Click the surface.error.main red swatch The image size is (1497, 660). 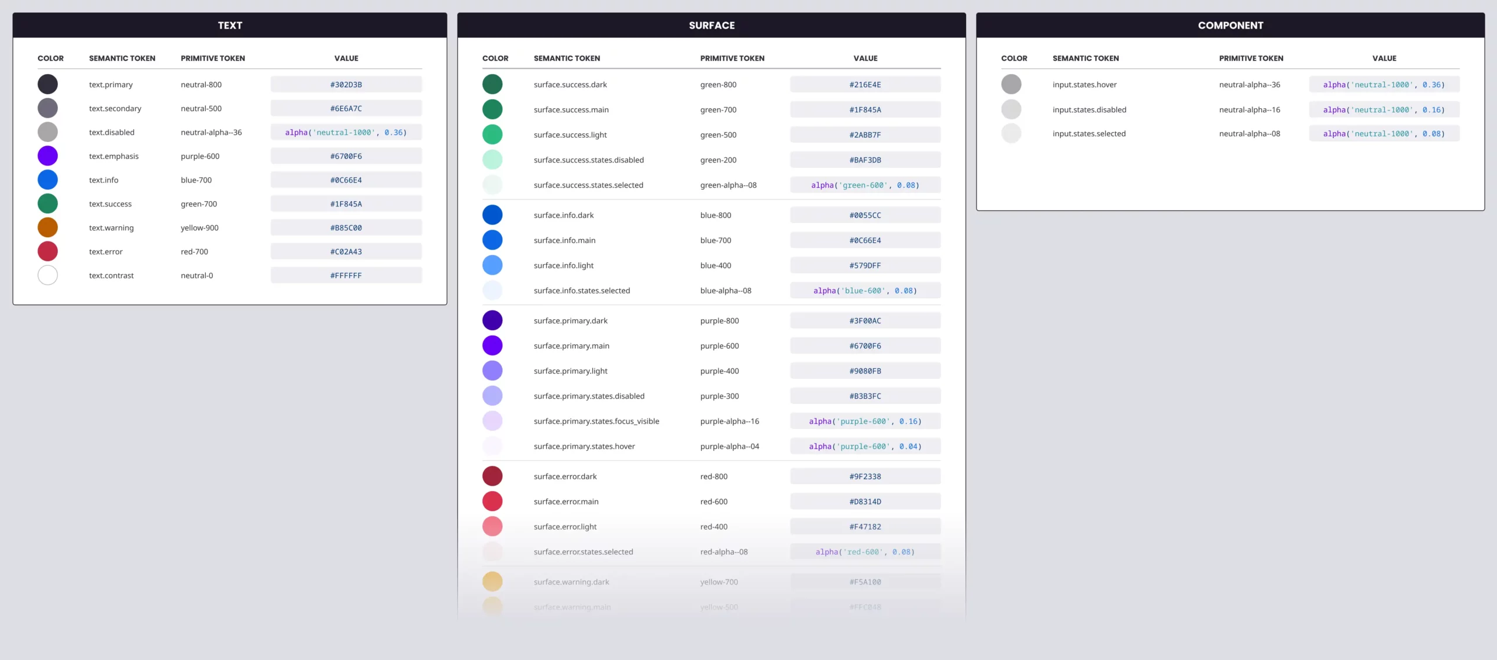pyautogui.click(x=492, y=502)
